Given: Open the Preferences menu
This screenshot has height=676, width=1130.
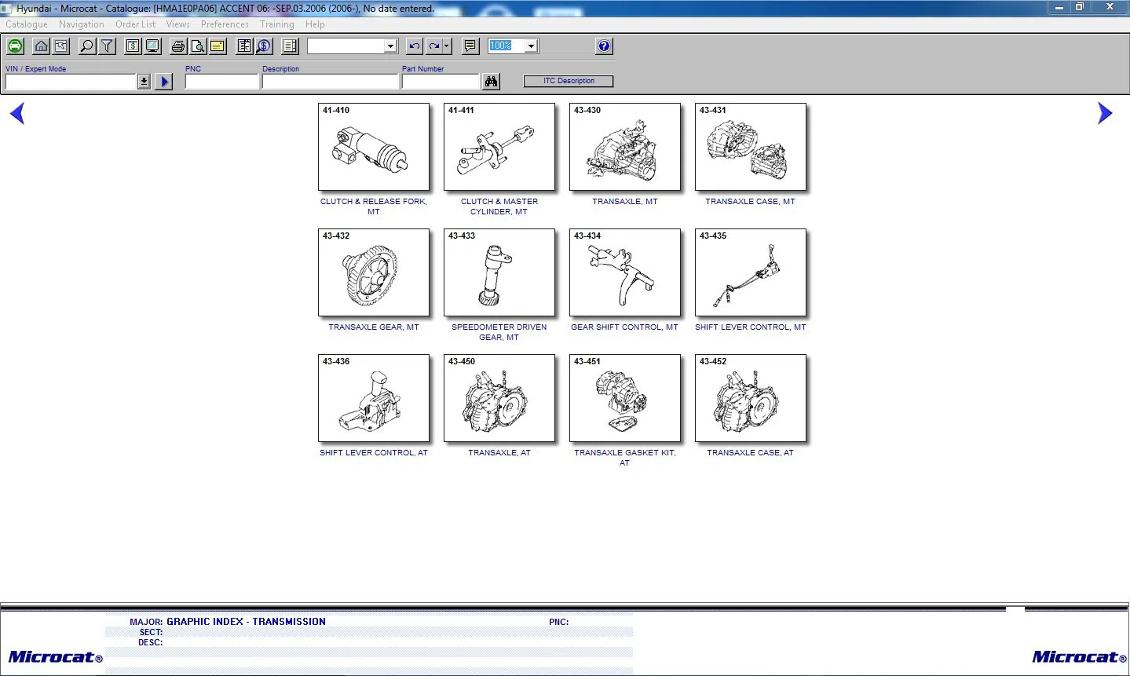Looking at the screenshot, I should click(225, 24).
